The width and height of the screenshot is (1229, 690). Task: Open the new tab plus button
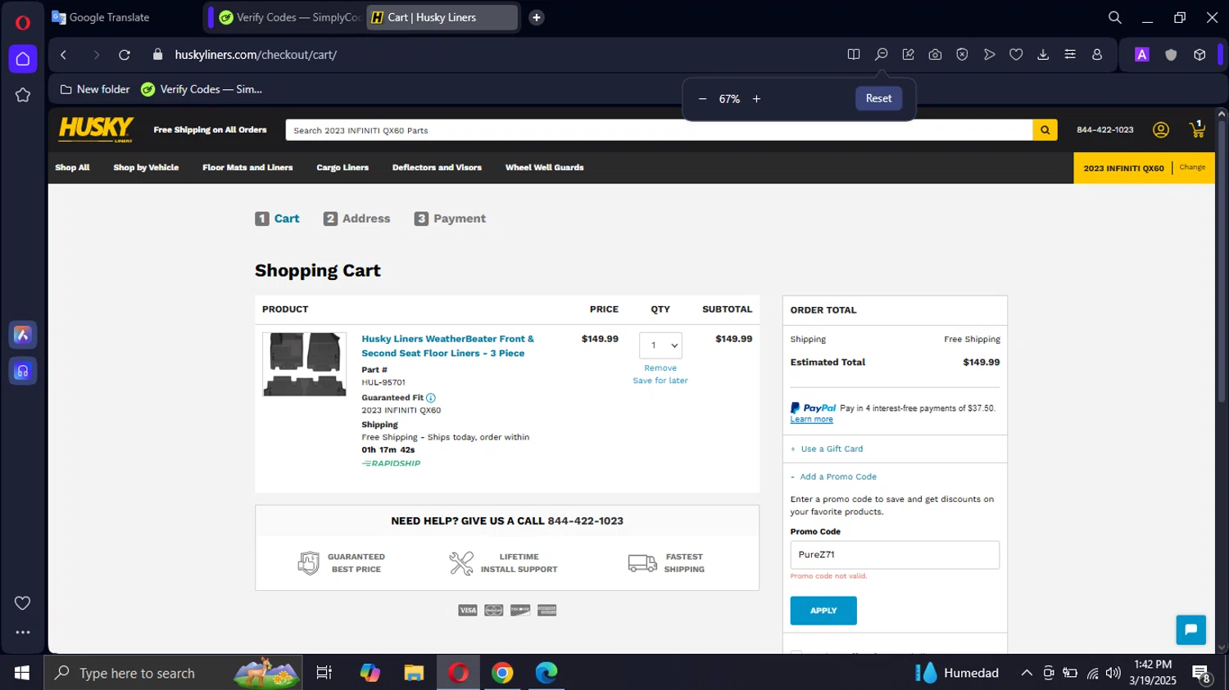(537, 17)
